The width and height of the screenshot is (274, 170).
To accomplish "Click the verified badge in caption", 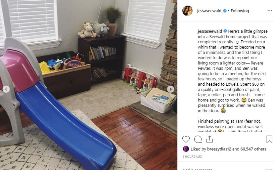I will point(225,31).
